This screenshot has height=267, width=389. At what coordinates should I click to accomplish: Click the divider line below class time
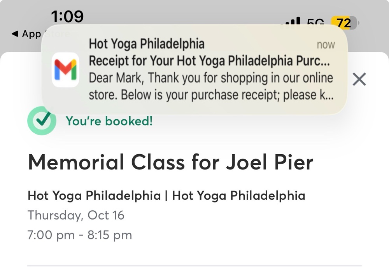click(194, 266)
